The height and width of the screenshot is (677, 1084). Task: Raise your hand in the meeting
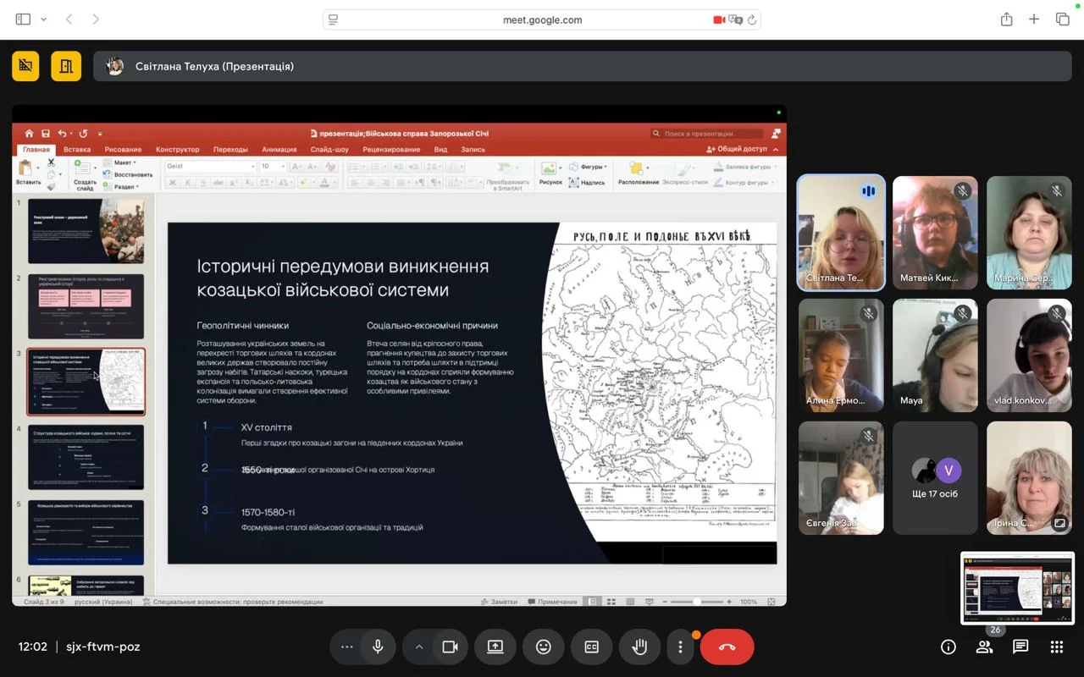click(x=639, y=647)
